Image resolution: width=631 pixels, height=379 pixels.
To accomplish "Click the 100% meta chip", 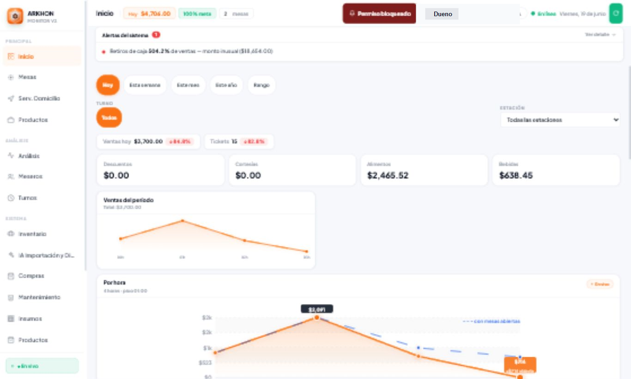I will 197,14.
